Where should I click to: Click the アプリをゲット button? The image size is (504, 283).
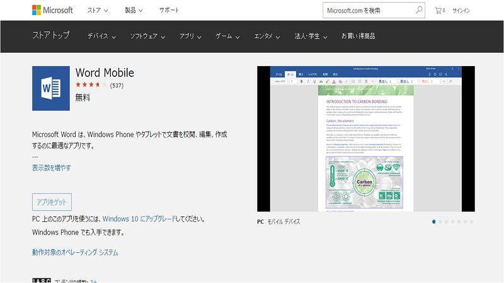point(52,202)
